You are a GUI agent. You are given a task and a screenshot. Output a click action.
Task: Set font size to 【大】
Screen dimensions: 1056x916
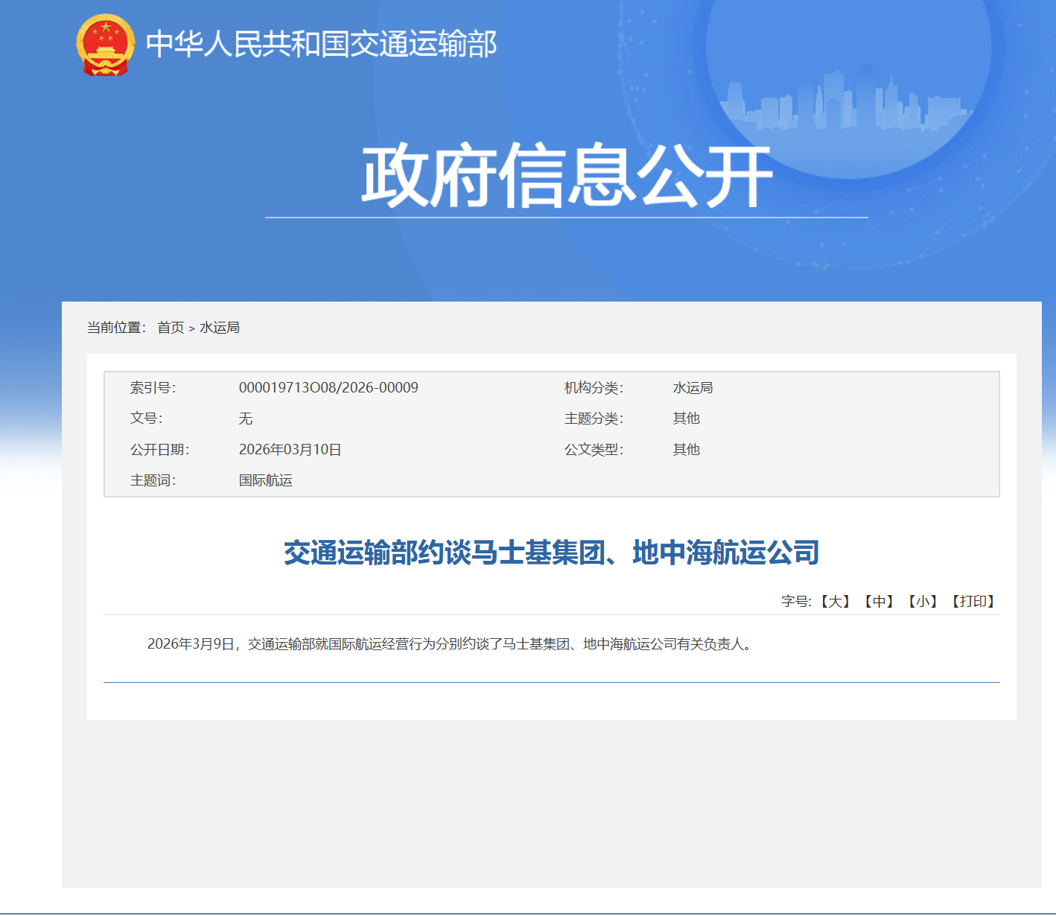836,601
